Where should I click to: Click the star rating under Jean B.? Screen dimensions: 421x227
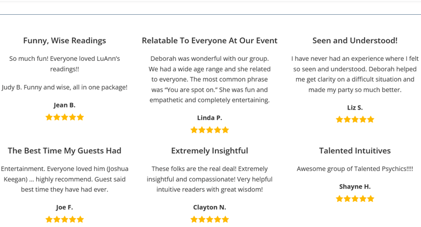(65, 117)
